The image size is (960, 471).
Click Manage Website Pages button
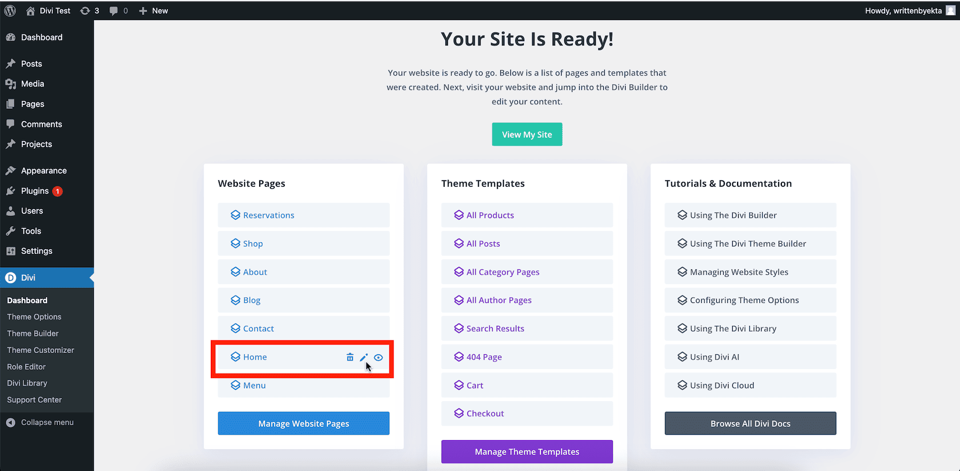(303, 424)
